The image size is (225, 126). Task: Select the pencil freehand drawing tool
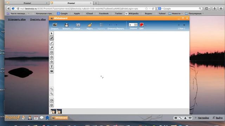coord(52,38)
